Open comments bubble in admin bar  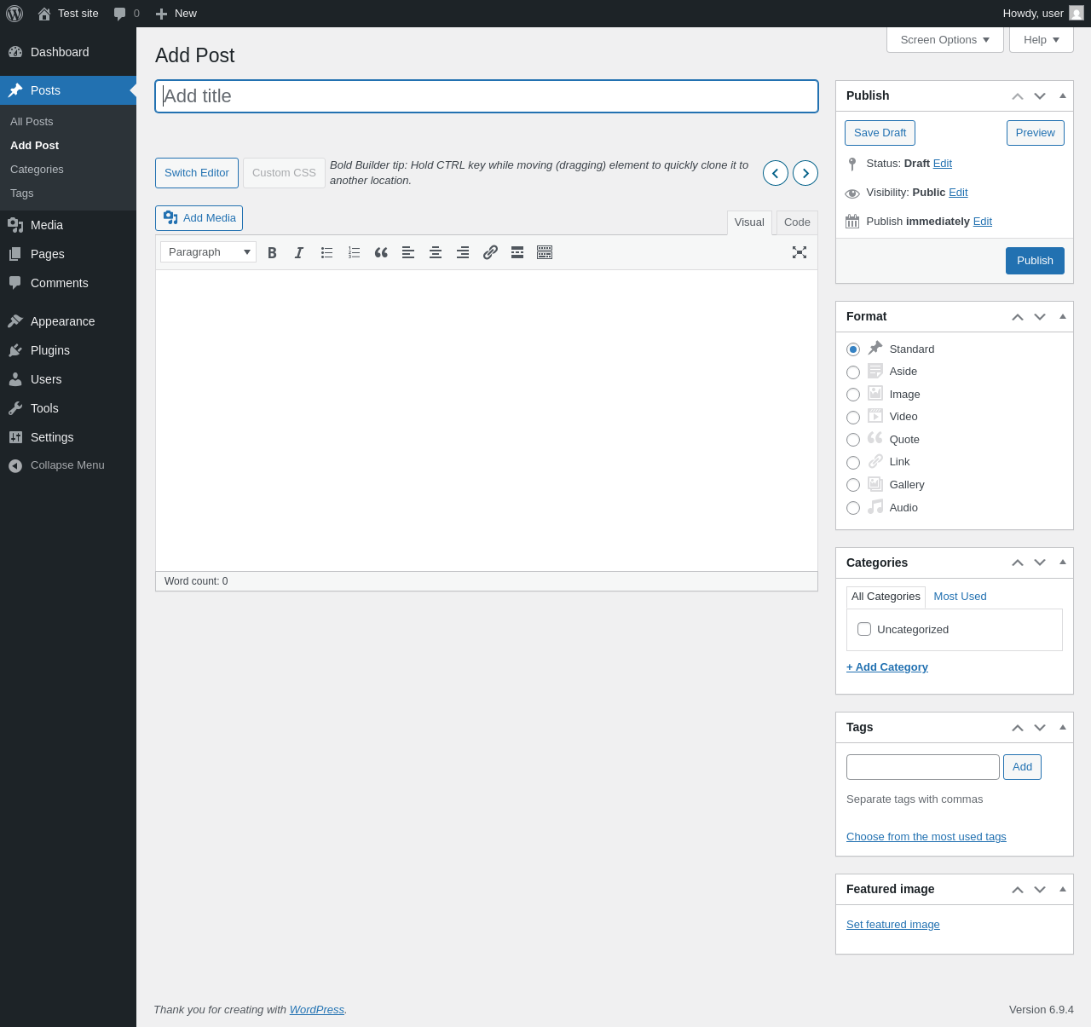click(126, 14)
